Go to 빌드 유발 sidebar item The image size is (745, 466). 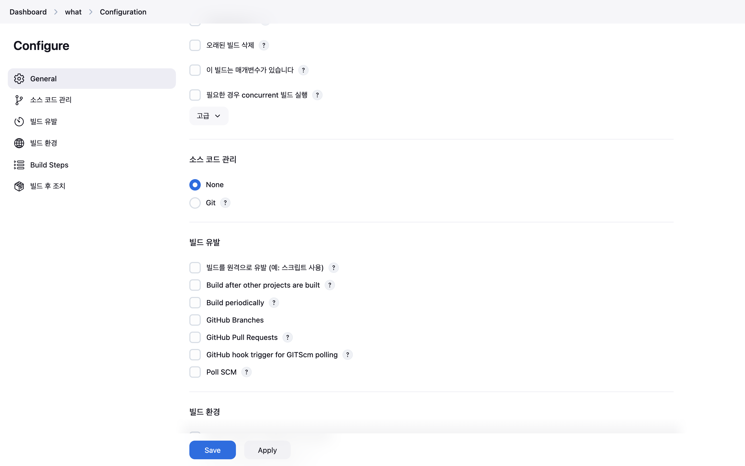pyautogui.click(x=92, y=121)
